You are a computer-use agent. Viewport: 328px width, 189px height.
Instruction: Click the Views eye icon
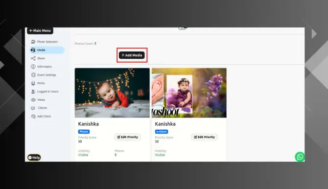[x=33, y=100]
